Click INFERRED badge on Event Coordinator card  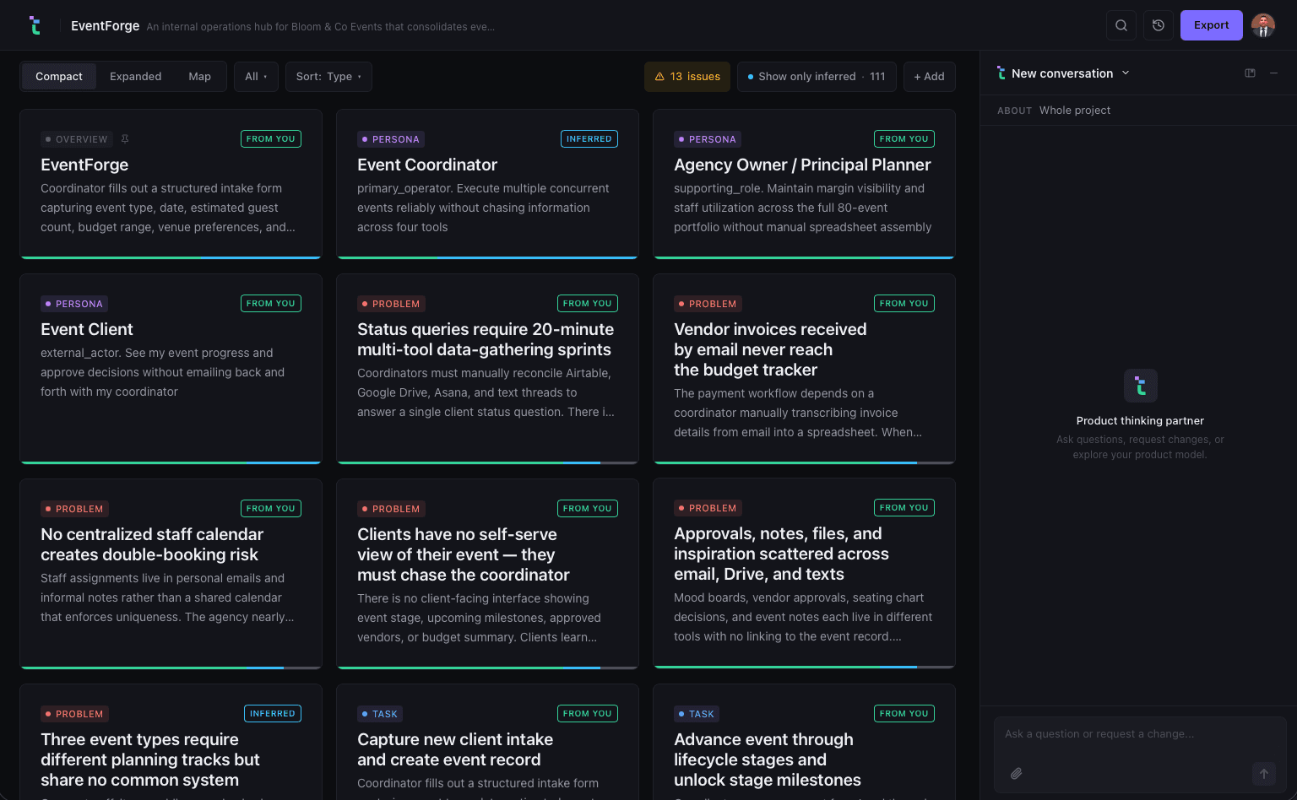tap(589, 139)
